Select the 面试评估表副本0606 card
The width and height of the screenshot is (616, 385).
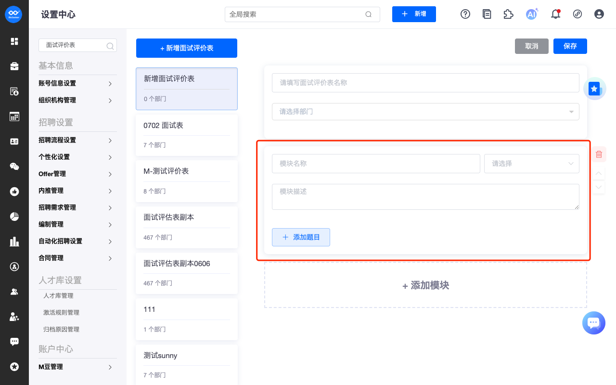pos(187,273)
